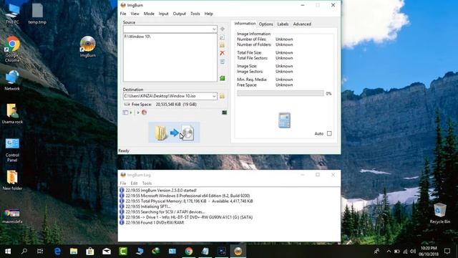458x258 pixels.
Task: Open the Help menu
Action: click(x=208, y=14)
